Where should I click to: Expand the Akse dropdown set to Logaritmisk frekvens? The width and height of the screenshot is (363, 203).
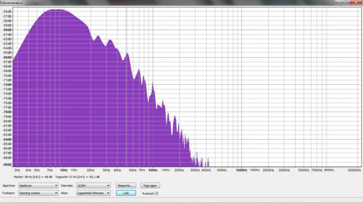(x=93, y=193)
